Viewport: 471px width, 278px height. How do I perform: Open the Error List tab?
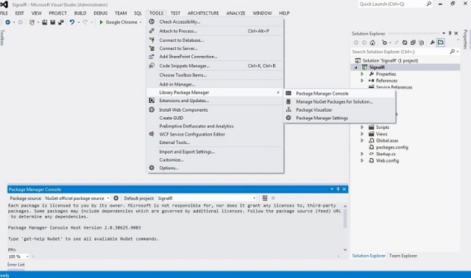point(16,265)
